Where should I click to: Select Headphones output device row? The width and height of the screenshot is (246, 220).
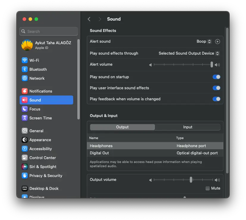click(155, 146)
